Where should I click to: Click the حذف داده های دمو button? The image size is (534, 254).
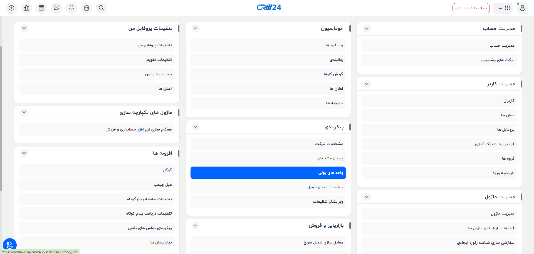pos(471,8)
